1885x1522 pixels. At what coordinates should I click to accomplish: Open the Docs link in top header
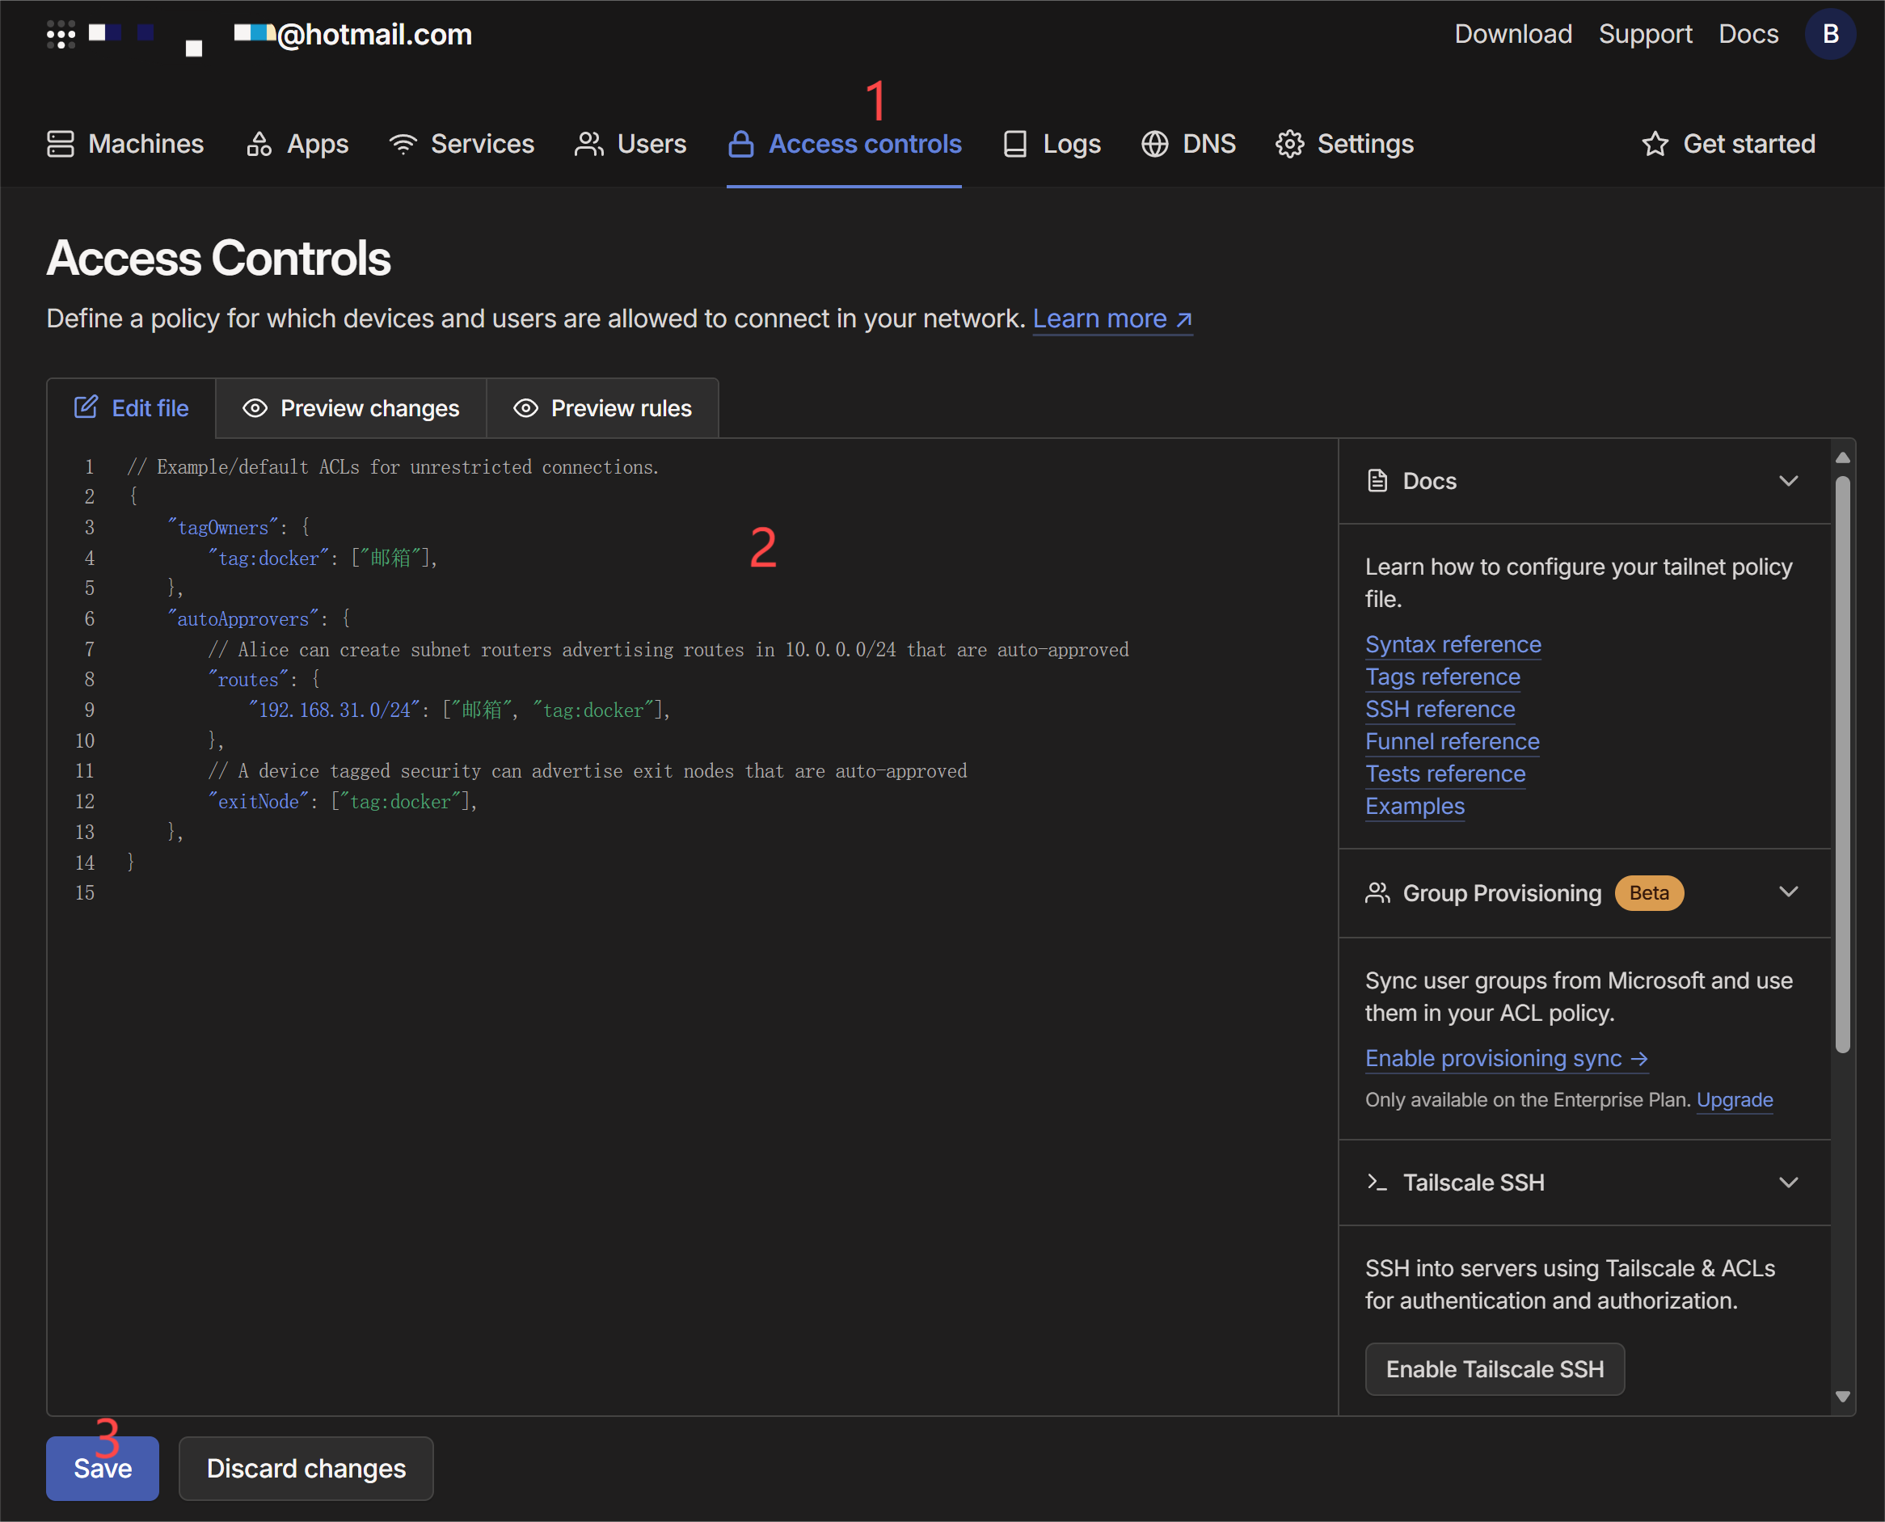click(1748, 34)
